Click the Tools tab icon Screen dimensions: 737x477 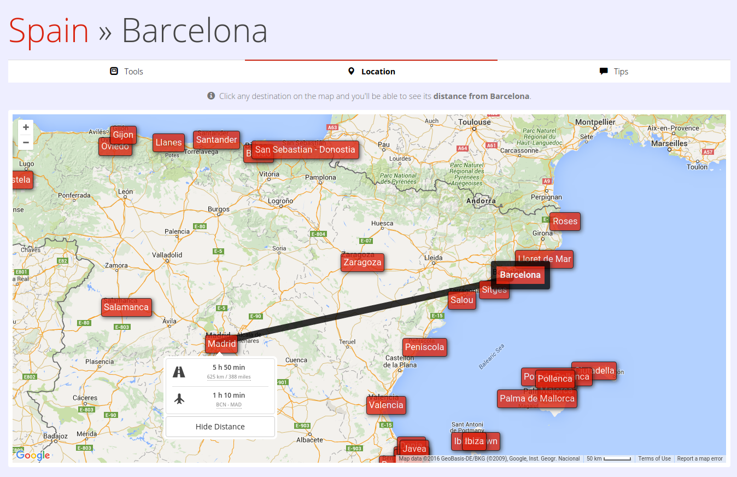pyautogui.click(x=114, y=71)
